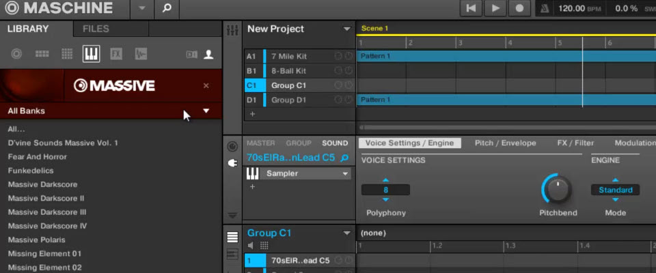This screenshot has width=656, height=273.
Task: Collapse control area with the down-triangle icon
Action: (232, 216)
